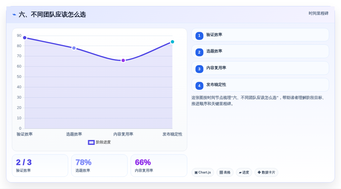Click the numbered badge 2 for 选题效率
Viewport: 341px width, 189px height.
coord(199,52)
